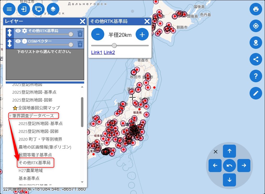The width and height of the screenshot is (265, 194).
Task: Activate the pencil edit button
Action: 256,93
